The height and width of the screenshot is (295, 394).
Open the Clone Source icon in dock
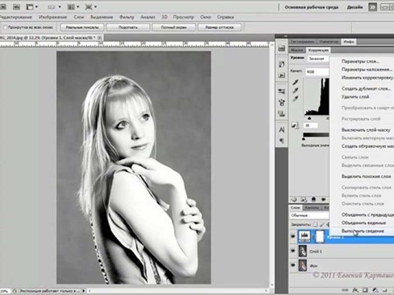click(282, 113)
